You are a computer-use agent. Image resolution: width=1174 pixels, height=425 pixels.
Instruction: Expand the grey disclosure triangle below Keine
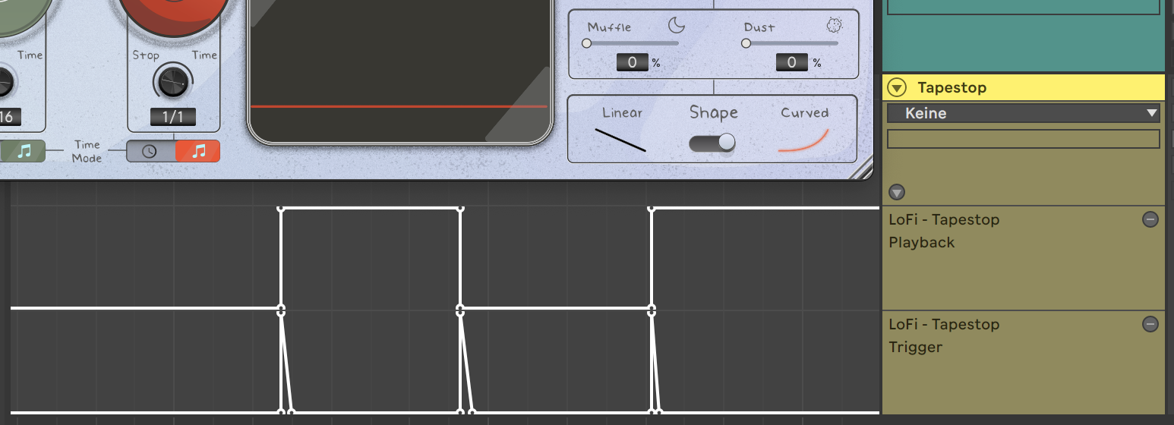point(897,193)
